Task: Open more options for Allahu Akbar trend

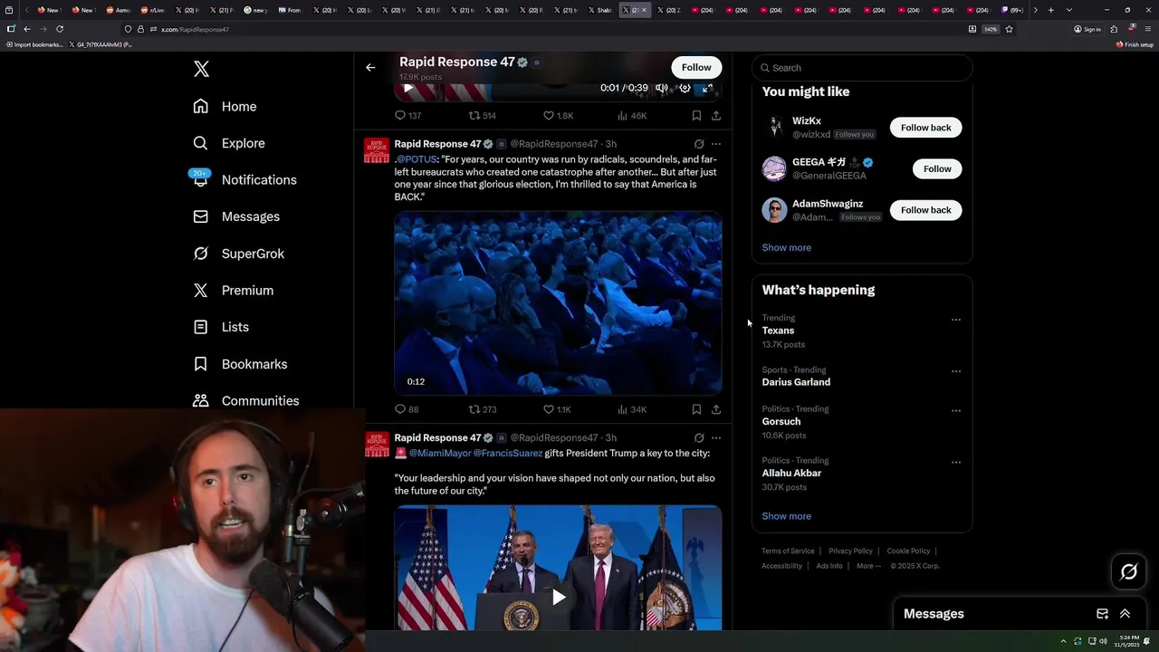Action: pos(956,462)
